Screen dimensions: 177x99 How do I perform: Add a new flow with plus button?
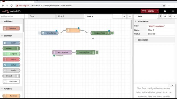click(x=124, y=16)
